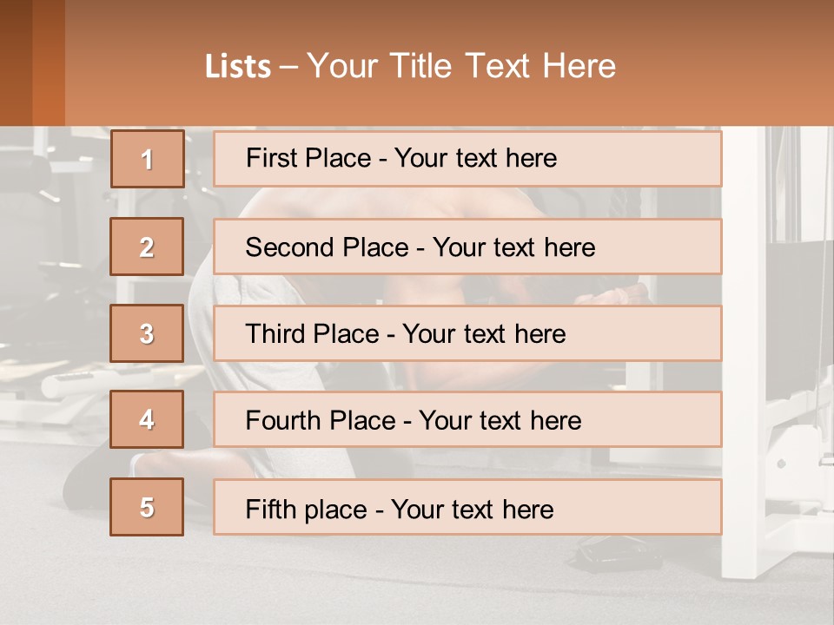Select the number 2 box
Screen dimensions: 834x625
(x=147, y=247)
